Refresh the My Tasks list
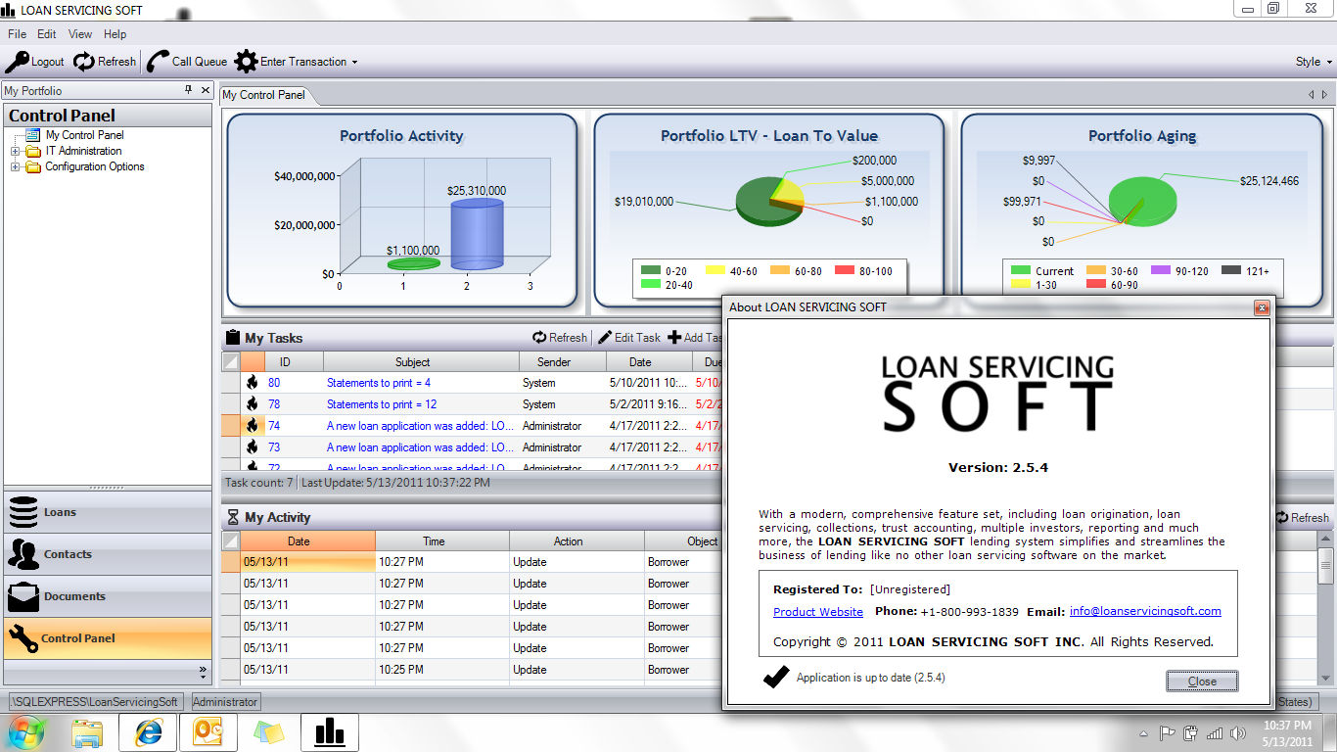 point(560,338)
